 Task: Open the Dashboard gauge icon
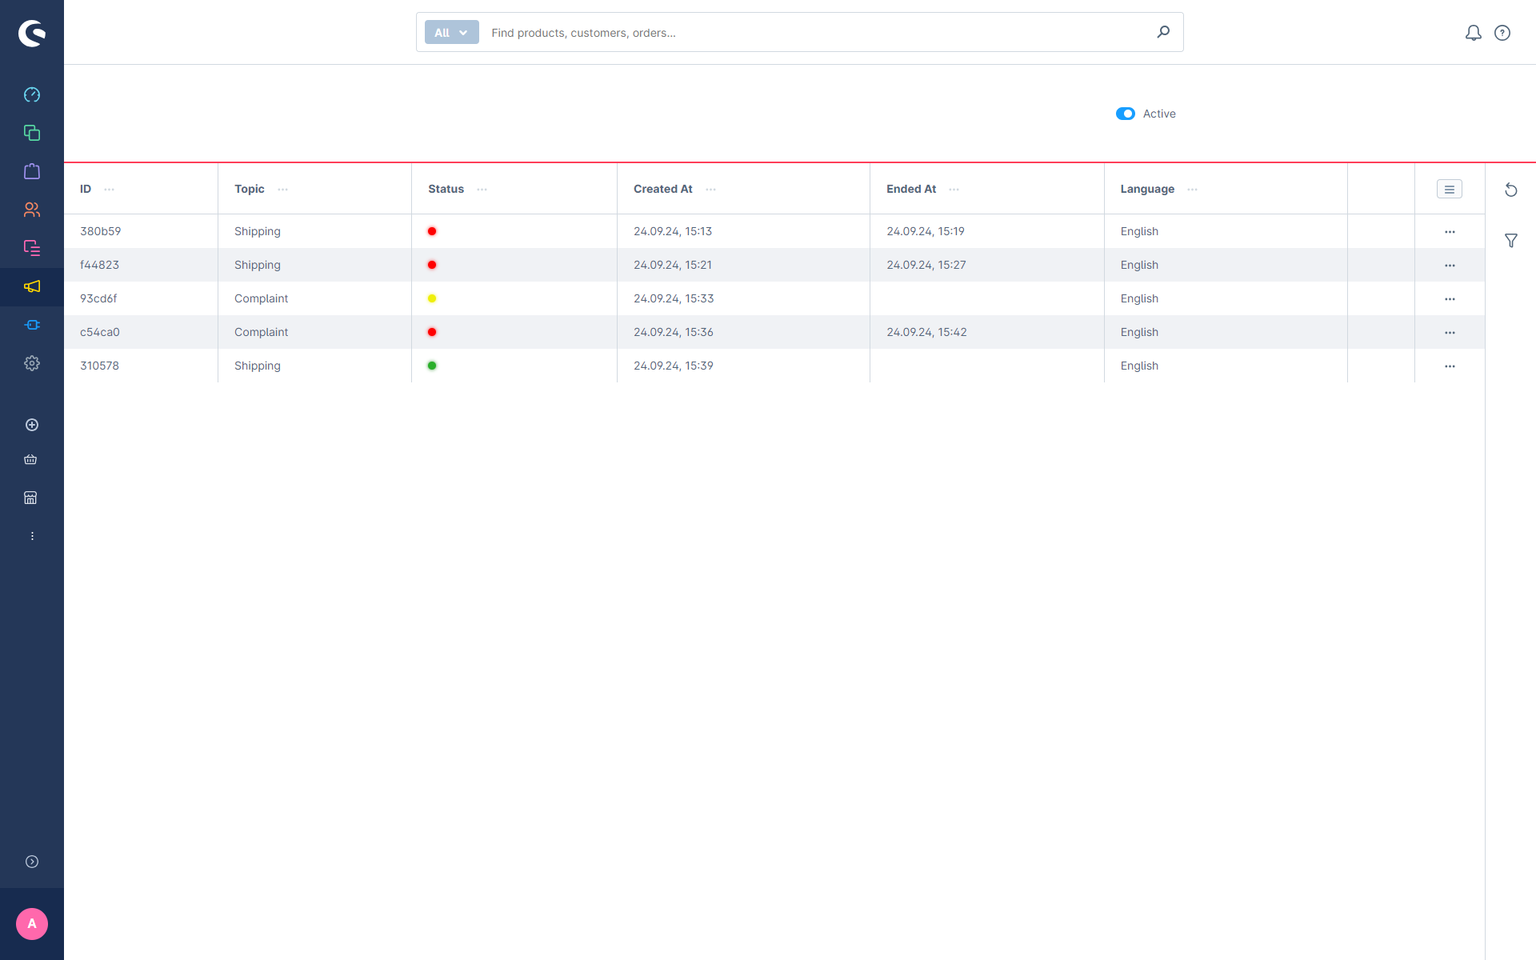coord(32,94)
